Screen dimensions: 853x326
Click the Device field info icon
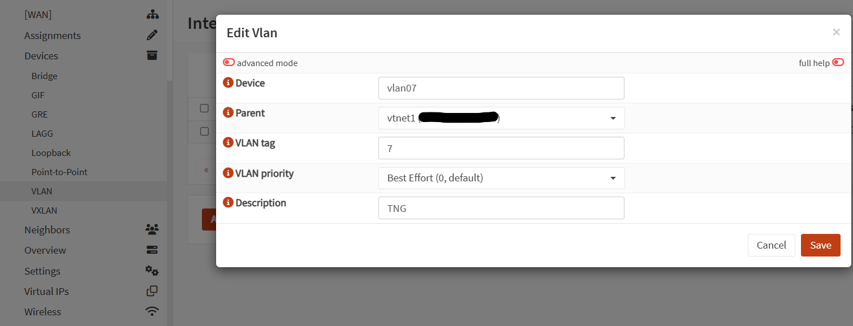(x=229, y=83)
